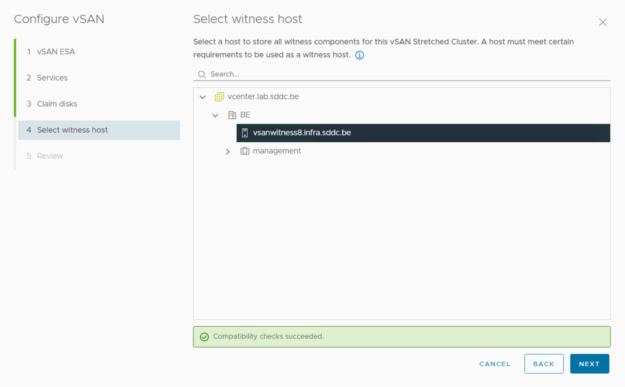
Task: Go to the Services step
Action: 52,78
